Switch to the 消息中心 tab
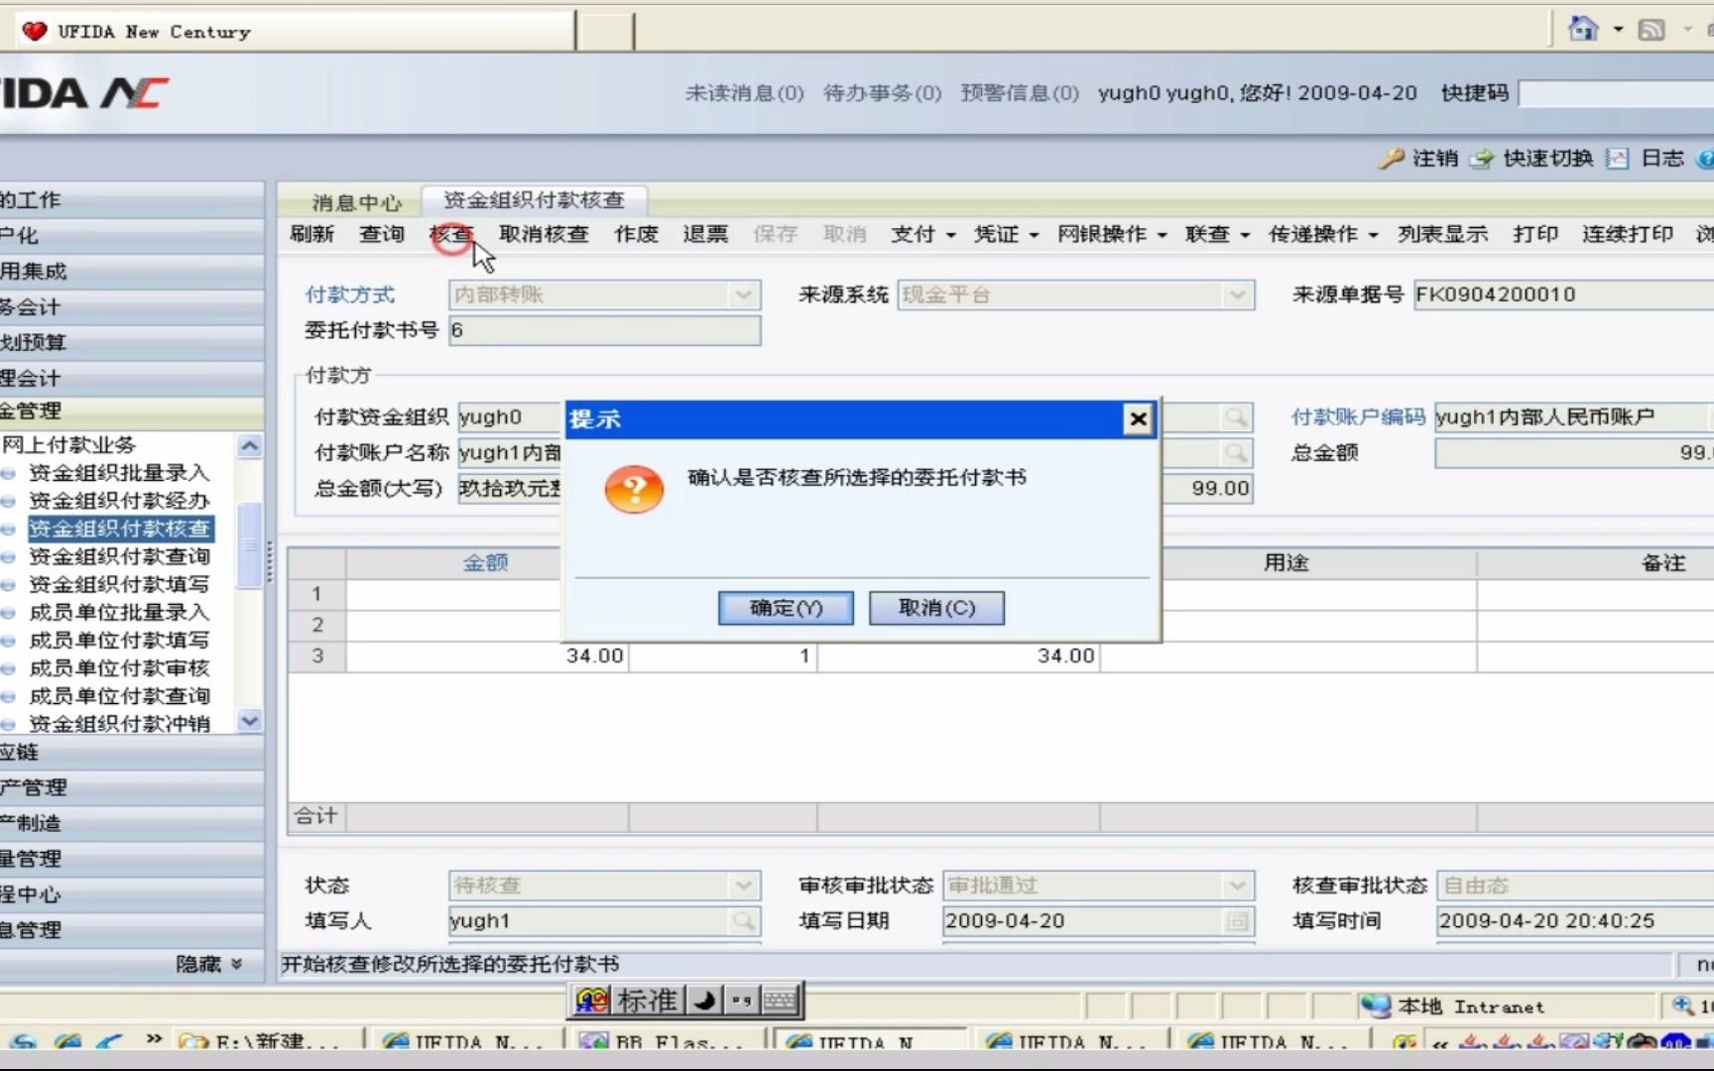The width and height of the screenshot is (1714, 1071). [x=357, y=202]
